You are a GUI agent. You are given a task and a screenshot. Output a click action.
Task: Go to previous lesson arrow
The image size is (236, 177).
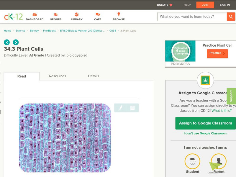(7, 42)
